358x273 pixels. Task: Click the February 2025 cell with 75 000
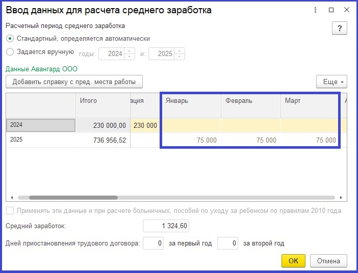[x=250, y=140]
